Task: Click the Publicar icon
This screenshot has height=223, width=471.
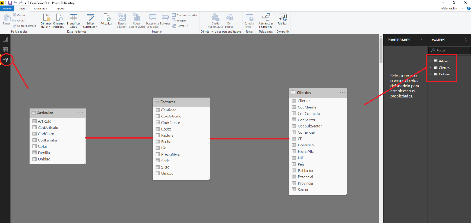Action: click(282, 20)
